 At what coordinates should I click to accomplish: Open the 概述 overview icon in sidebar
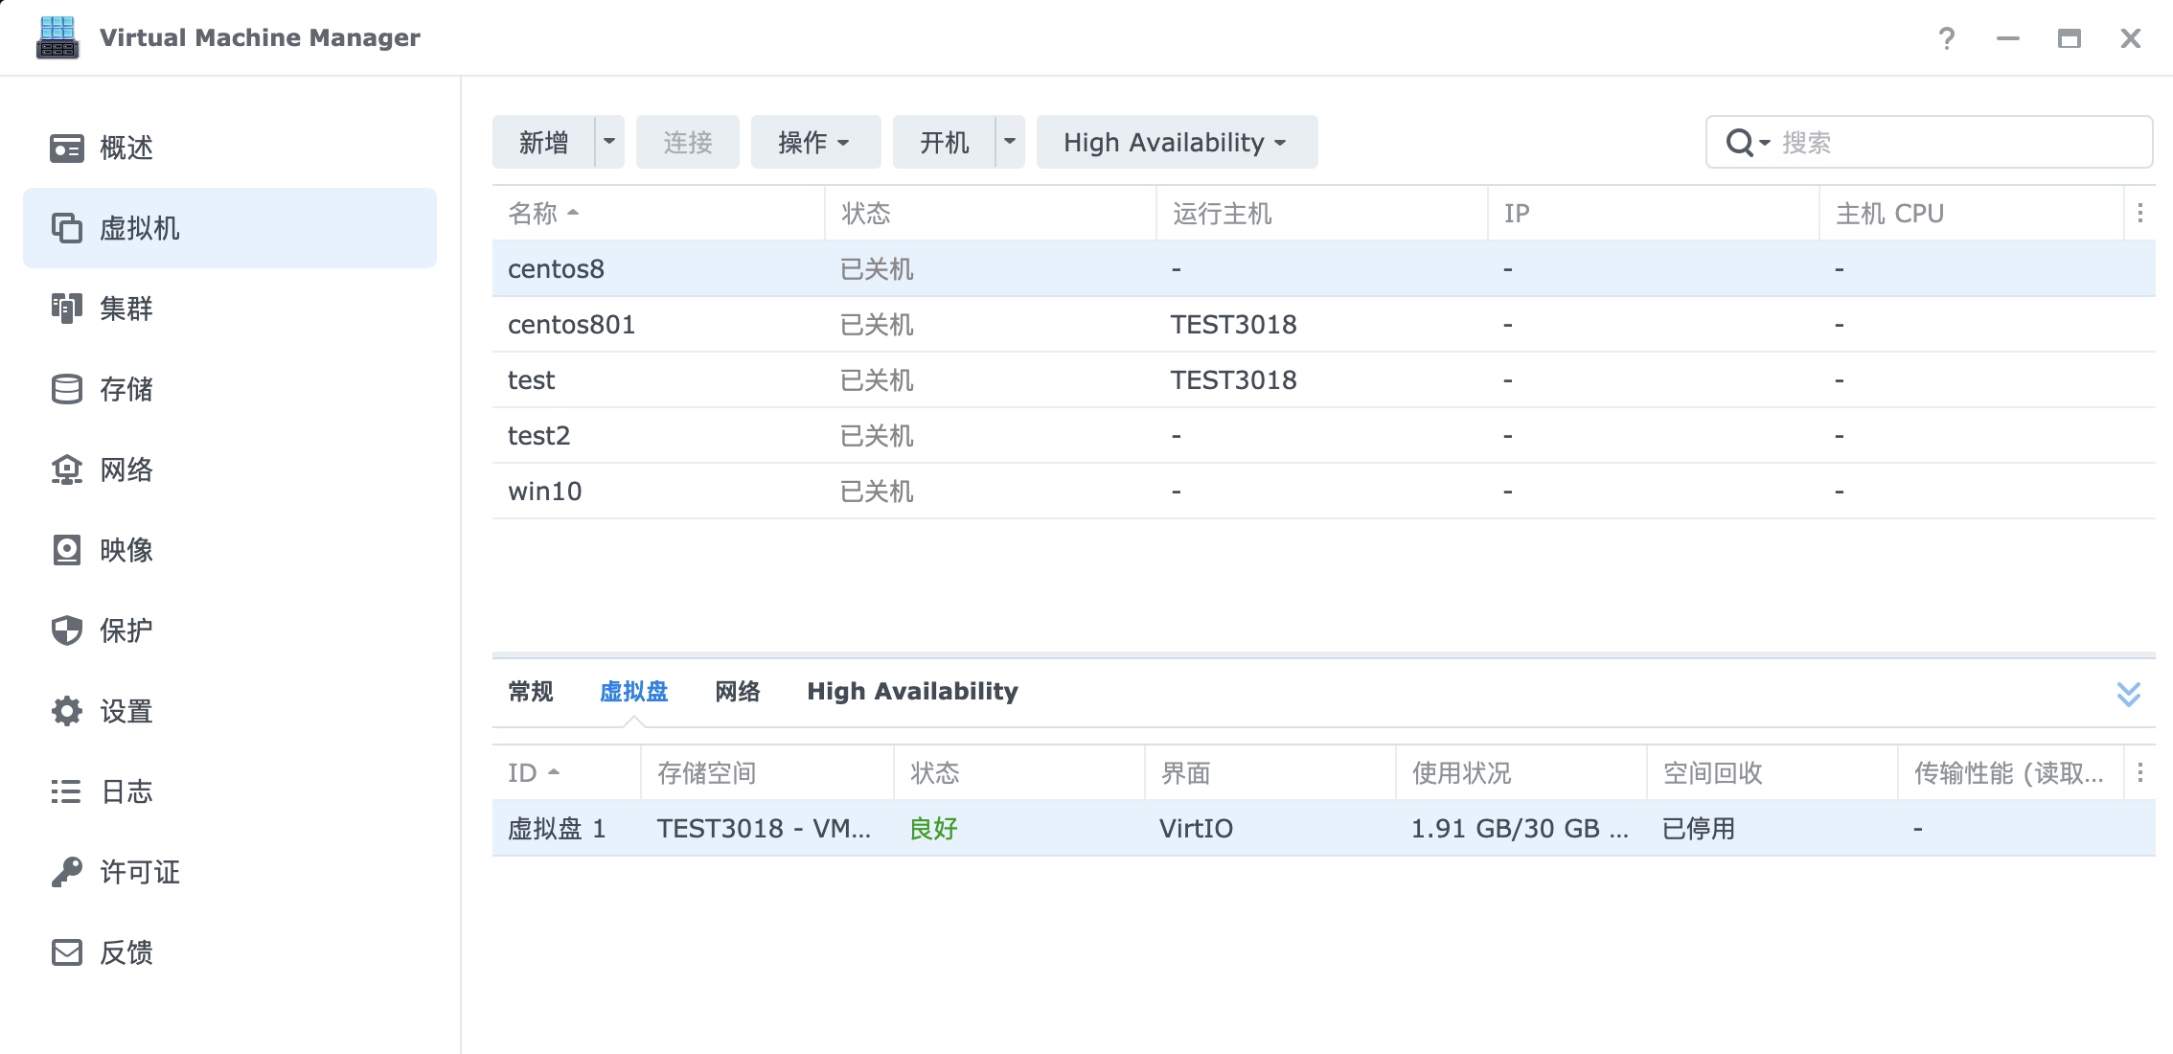coord(67,149)
